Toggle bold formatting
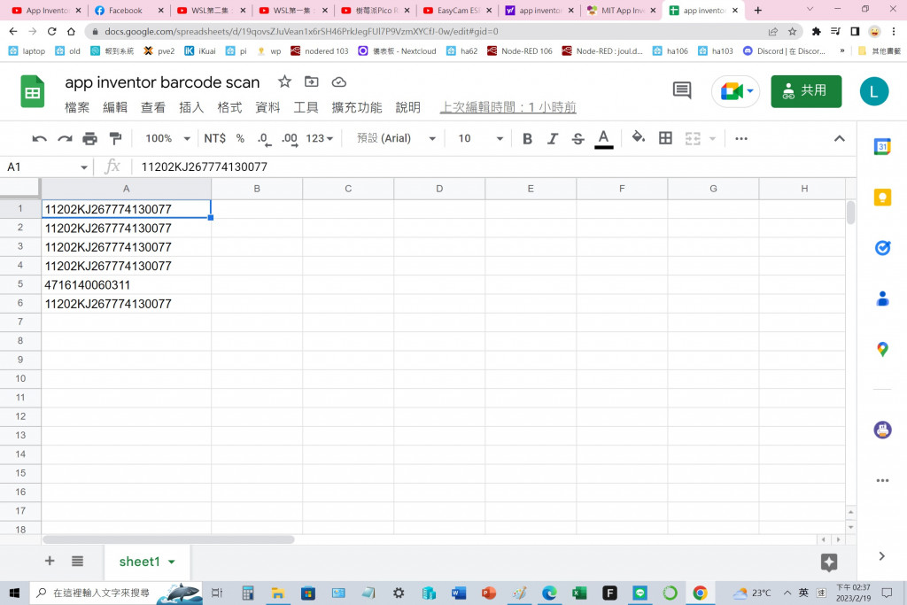Image resolution: width=907 pixels, height=605 pixels. tap(527, 139)
